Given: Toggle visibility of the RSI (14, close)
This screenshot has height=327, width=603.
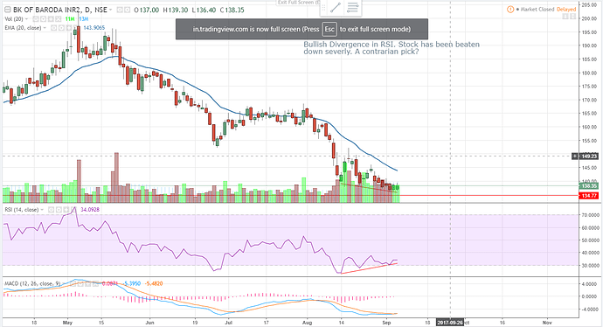Looking at the screenshot, I should pyautogui.click(x=51, y=210).
